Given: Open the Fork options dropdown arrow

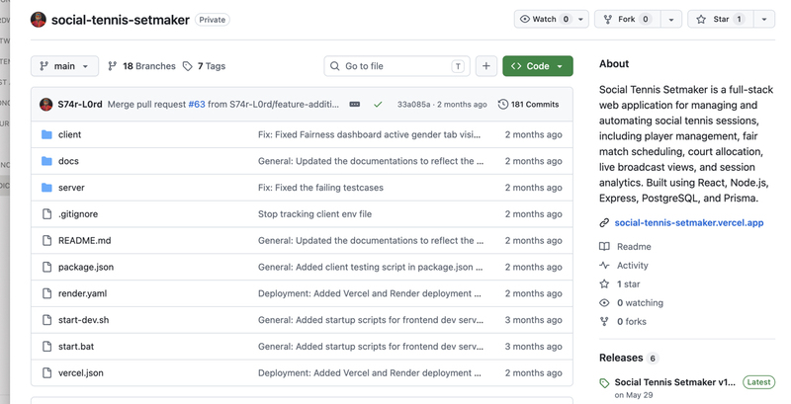Looking at the screenshot, I should coord(671,19).
